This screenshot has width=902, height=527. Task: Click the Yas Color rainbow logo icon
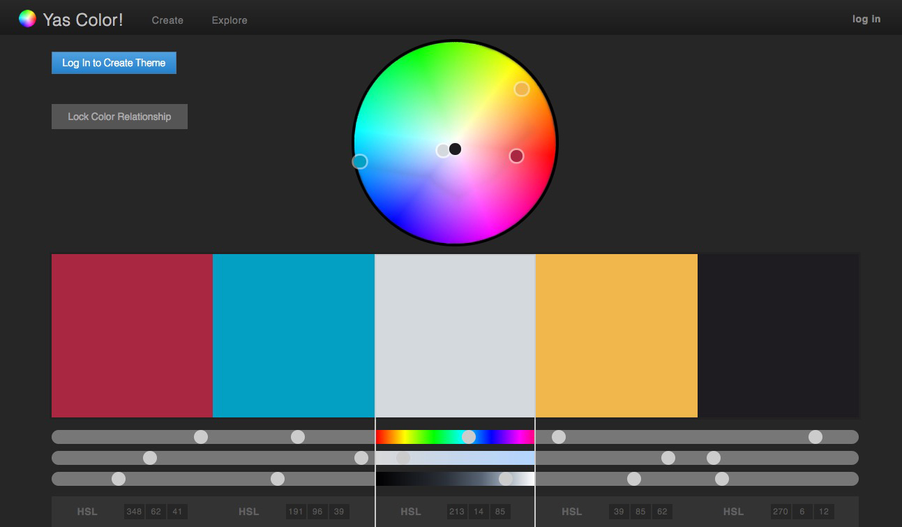coord(27,19)
